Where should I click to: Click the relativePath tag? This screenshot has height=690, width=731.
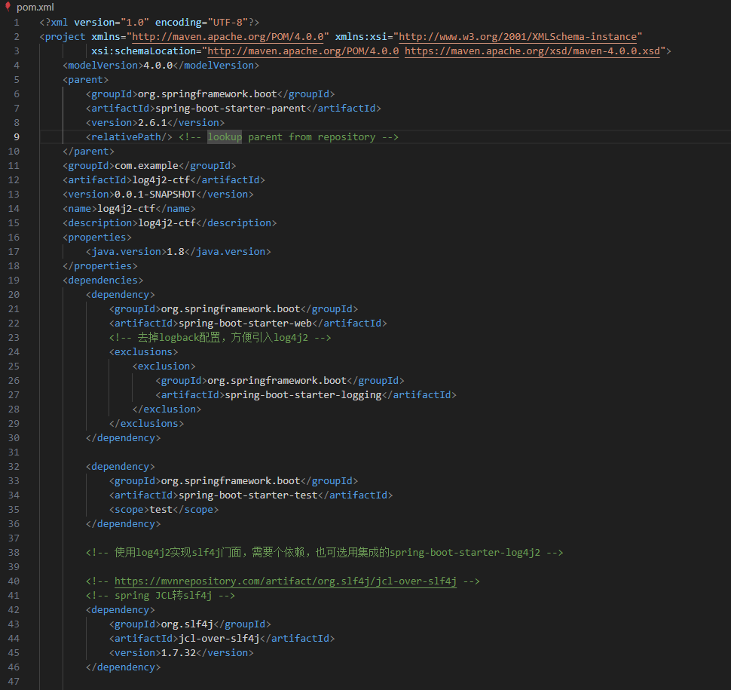pyautogui.click(x=129, y=136)
